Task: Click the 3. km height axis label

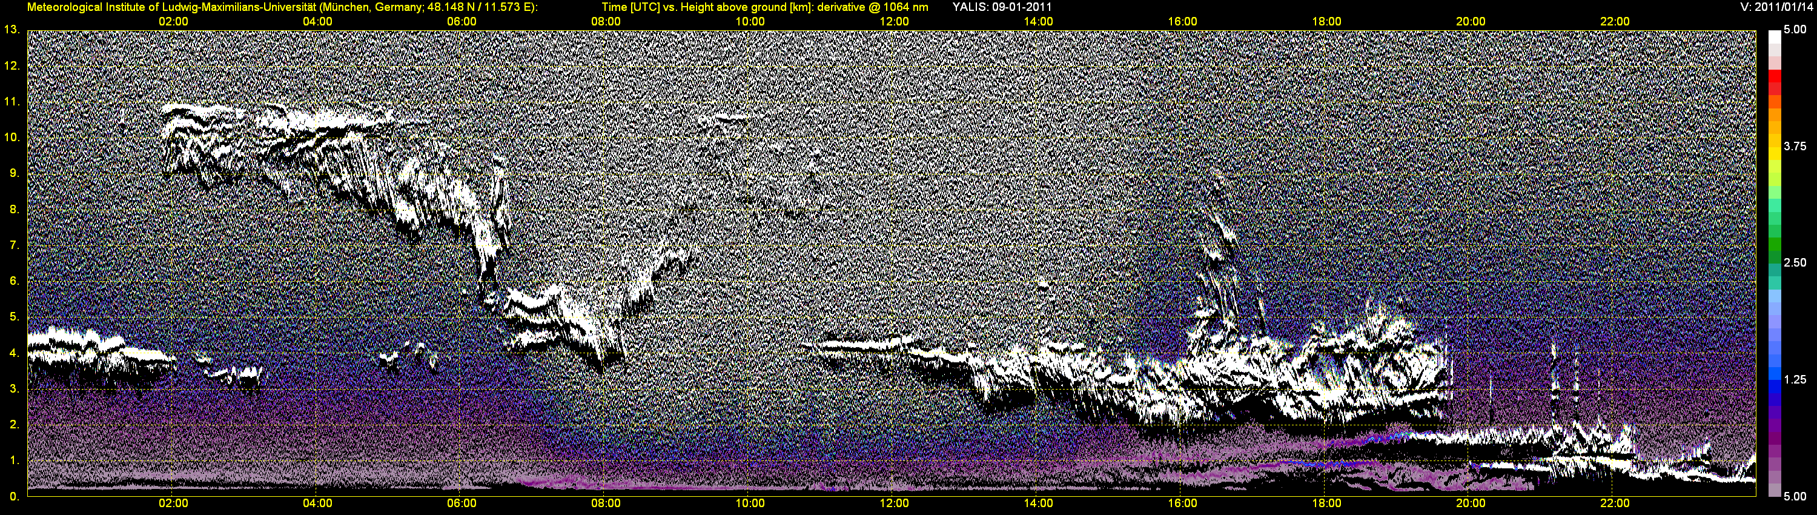Action: [x=14, y=389]
